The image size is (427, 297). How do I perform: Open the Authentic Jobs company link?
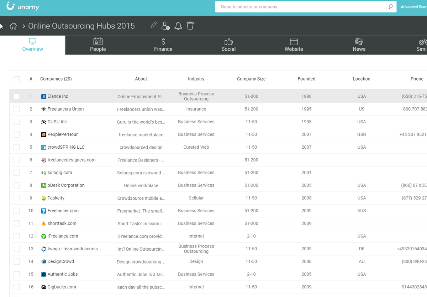coord(63,274)
